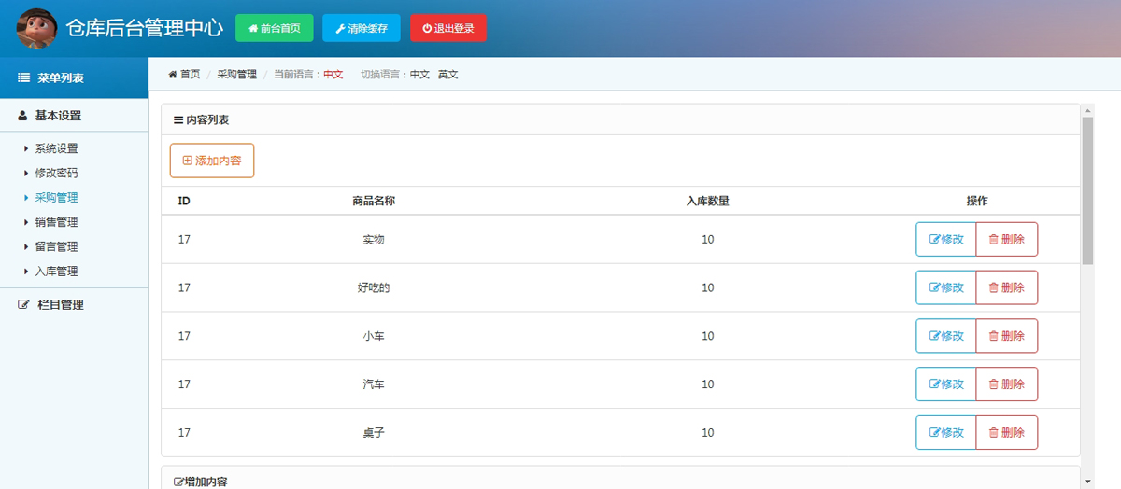This screenshot has height=489, width=1121.
Task: Click the scrollbar down arrow
Action: [1087, 482]
